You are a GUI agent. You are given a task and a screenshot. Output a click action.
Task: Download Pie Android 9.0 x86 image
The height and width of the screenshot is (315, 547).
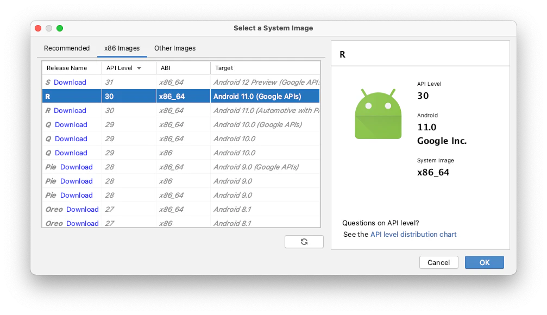[x=77, y=181]
